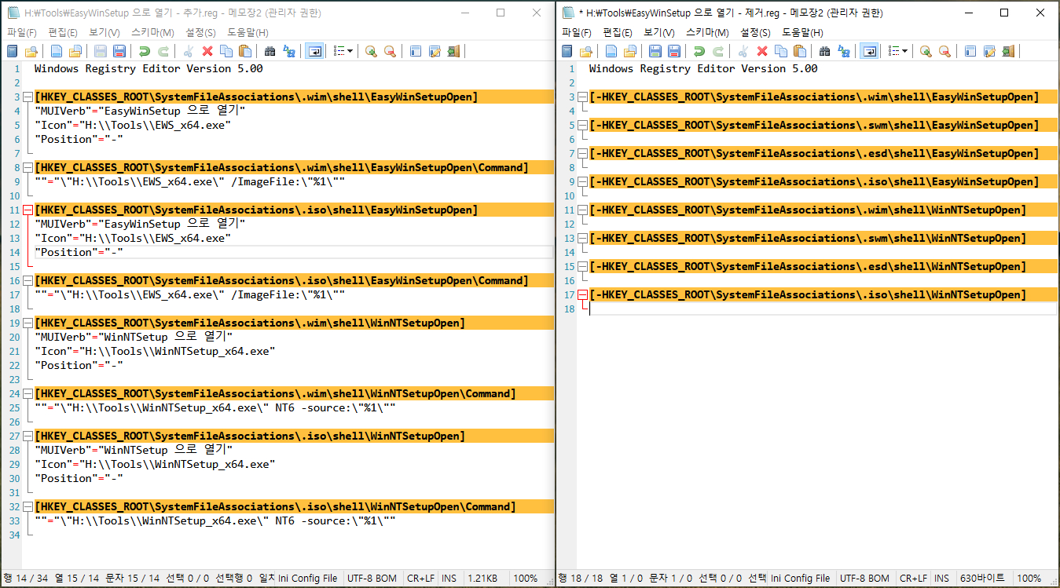Collapse fold at line 8 in left window
The width and height of the screenshot is (1060, 588).
click(28, 168)
